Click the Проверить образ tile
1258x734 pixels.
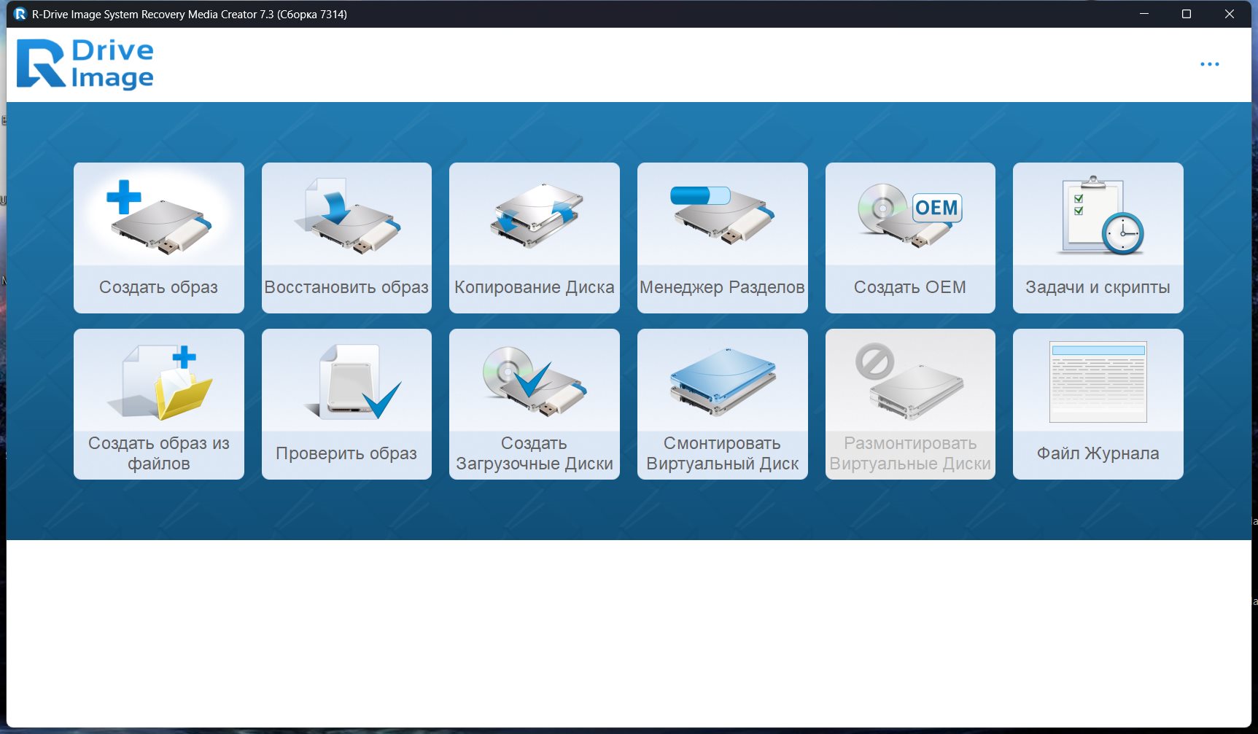(x=346, y=404)
